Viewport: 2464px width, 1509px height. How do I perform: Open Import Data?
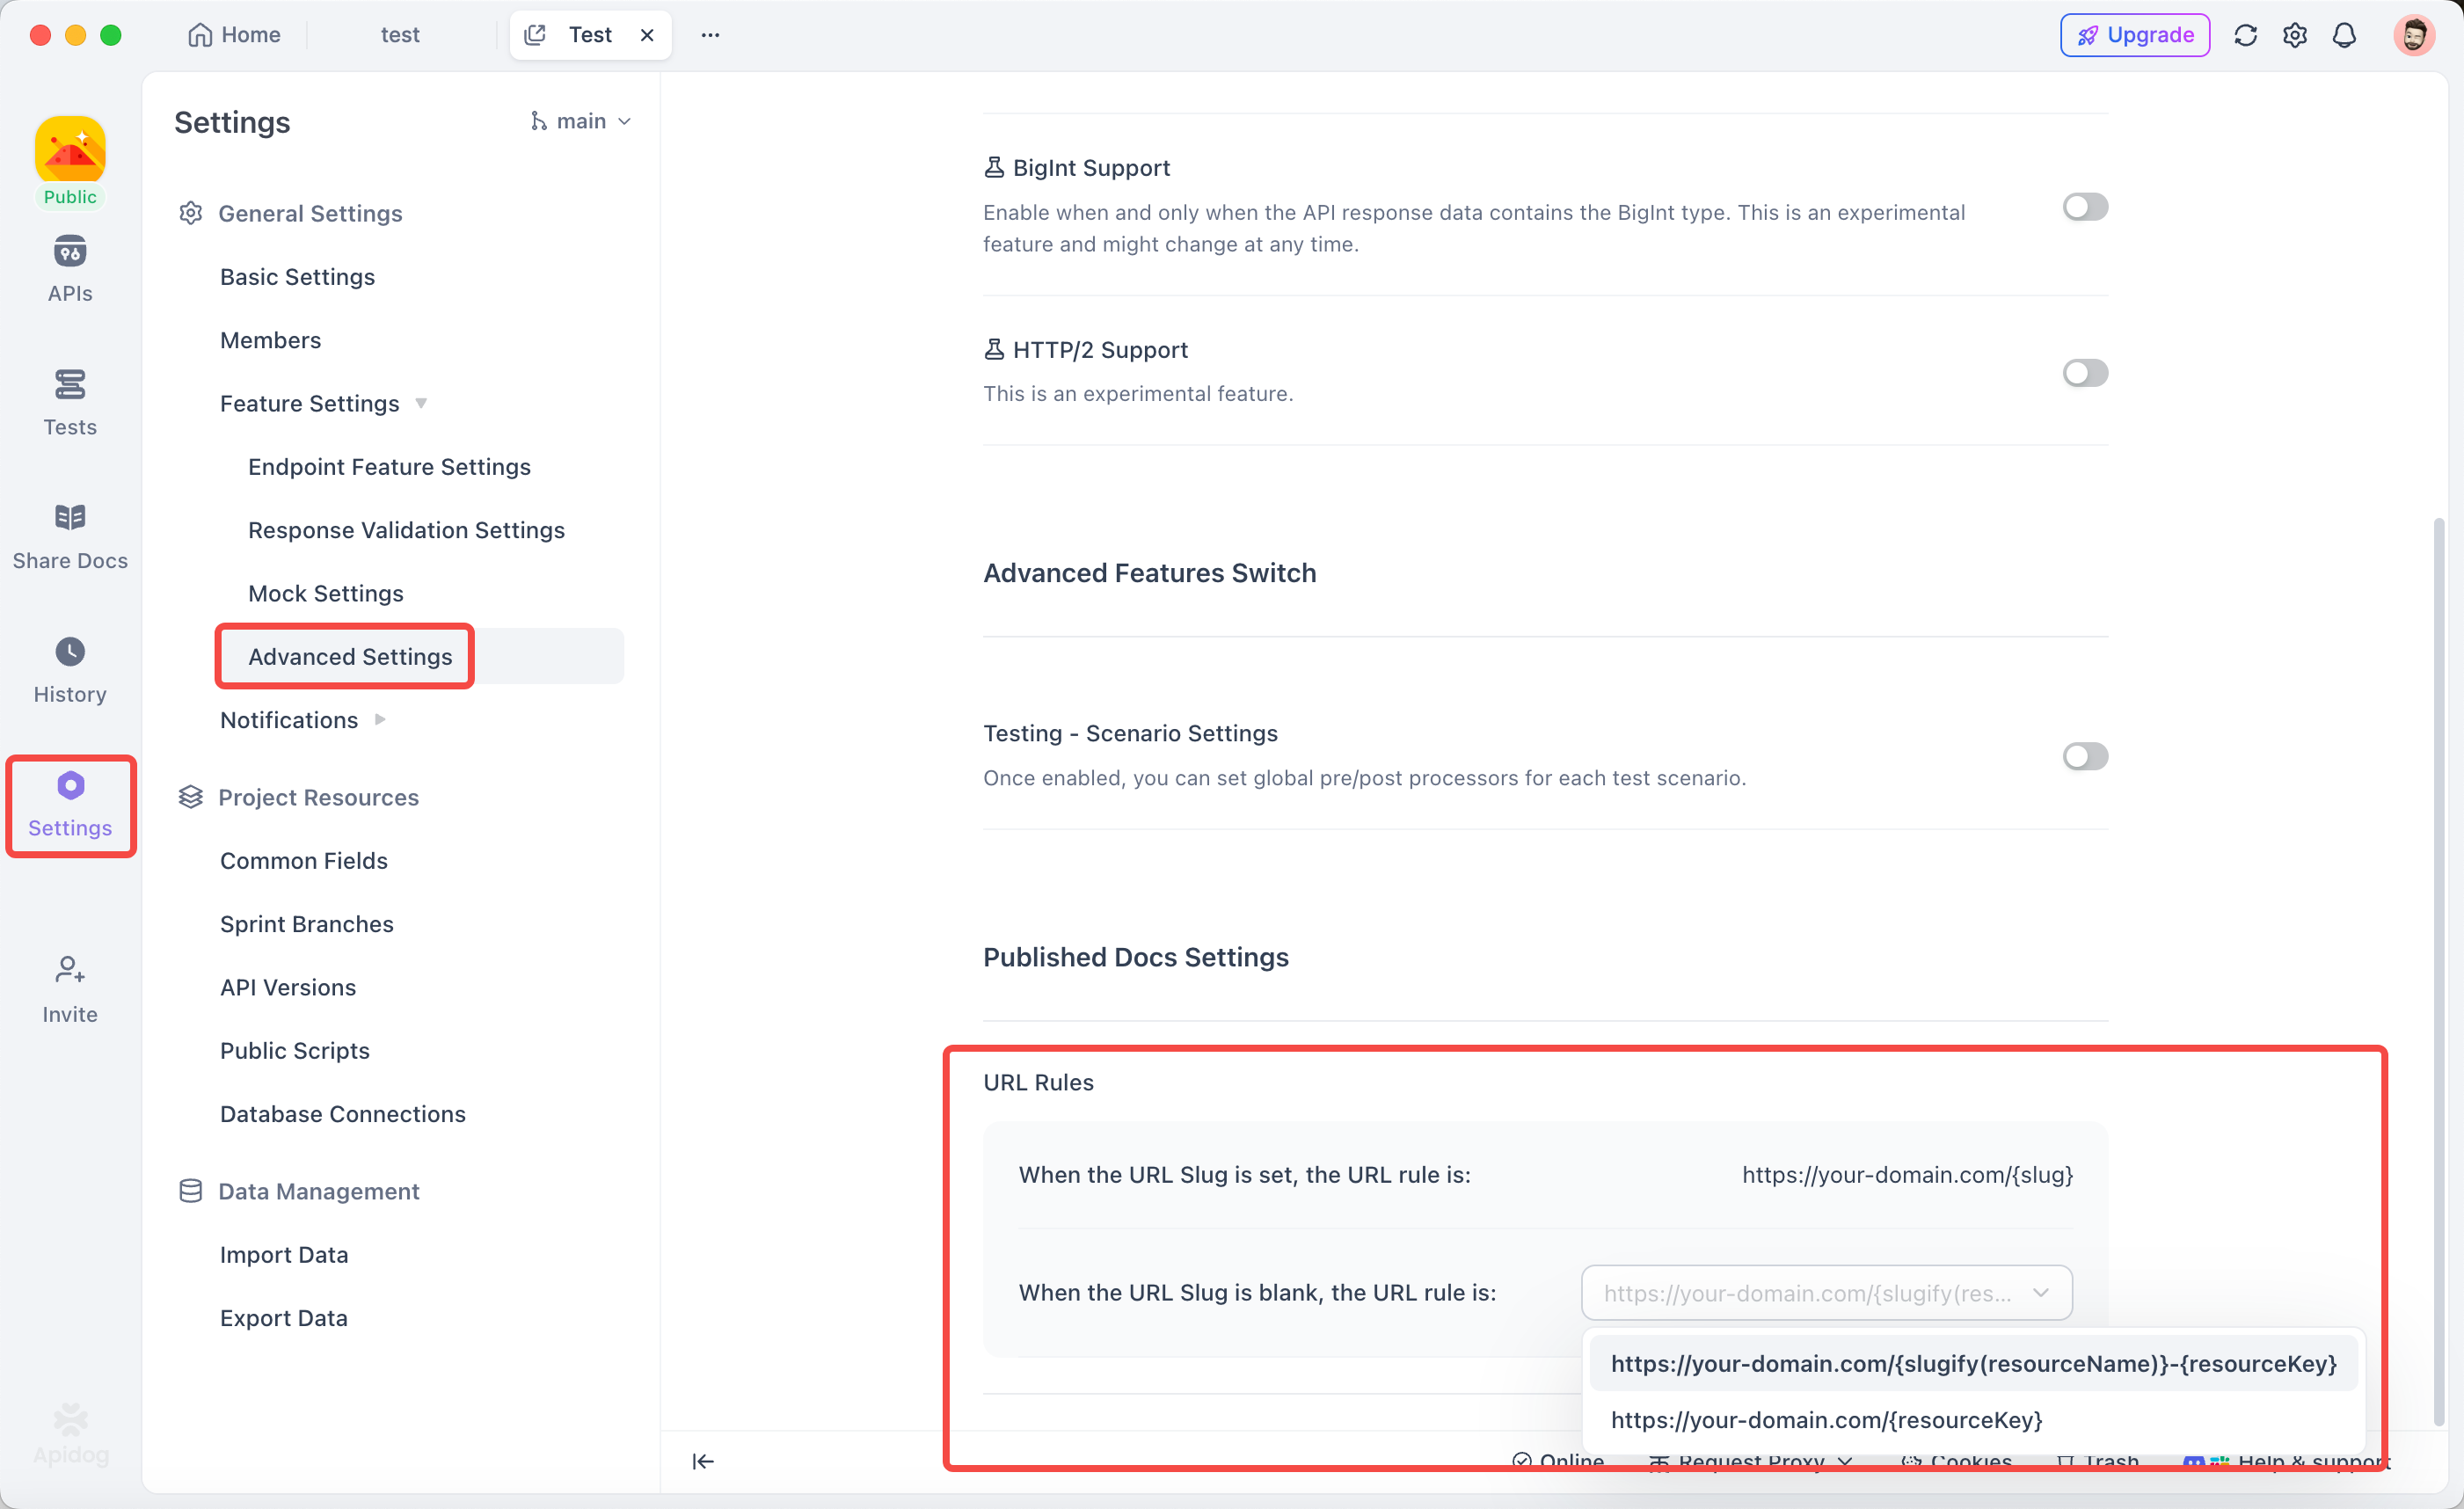pos(284,1254)
